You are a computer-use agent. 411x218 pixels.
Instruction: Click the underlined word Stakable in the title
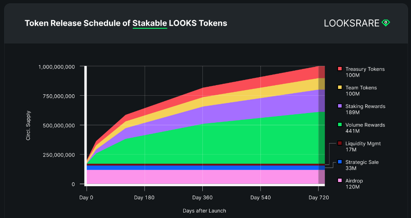(150, 23)
